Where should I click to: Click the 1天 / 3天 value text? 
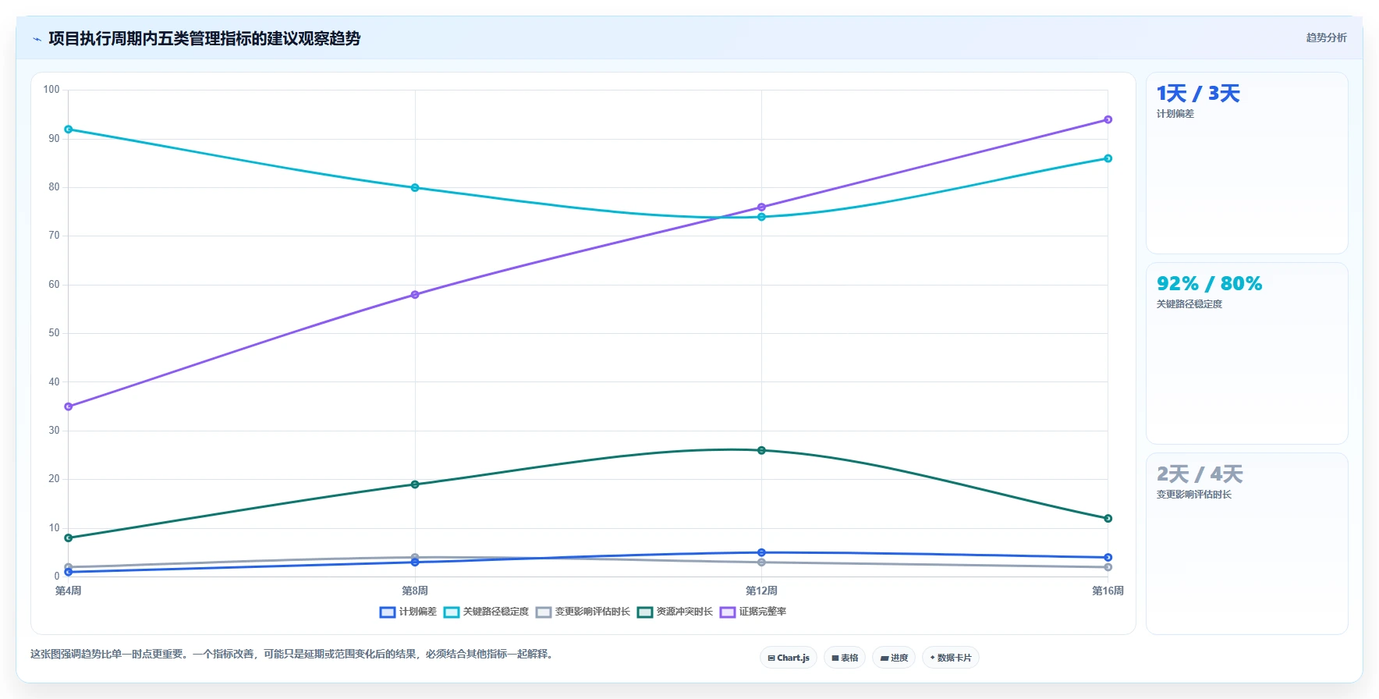click(x=1198, y=94)
